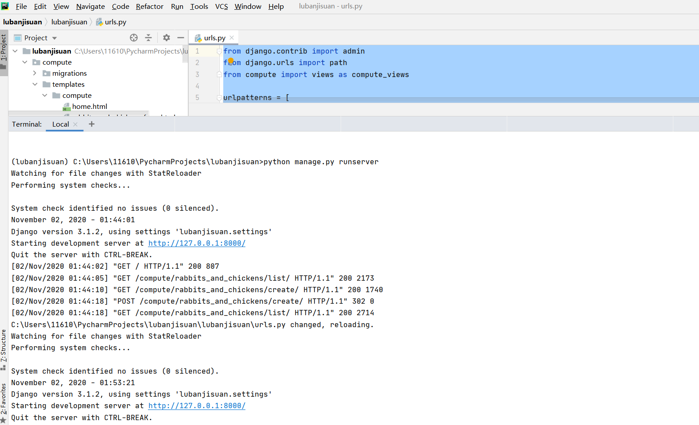Click the Project panel horizontal scrollbar

point(79,113)
